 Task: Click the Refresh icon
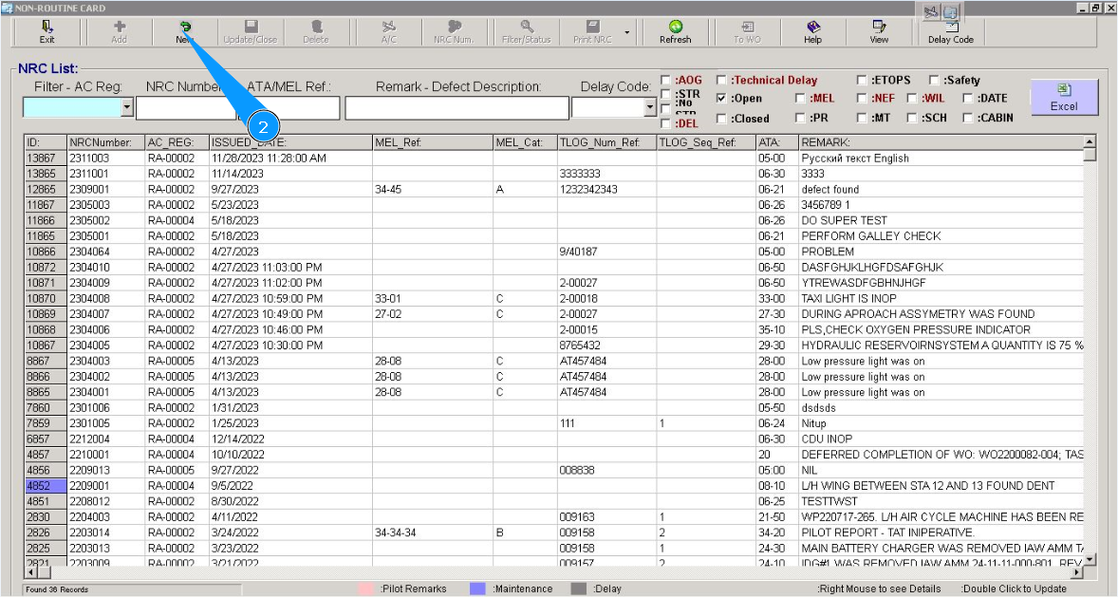click(674, 30)
